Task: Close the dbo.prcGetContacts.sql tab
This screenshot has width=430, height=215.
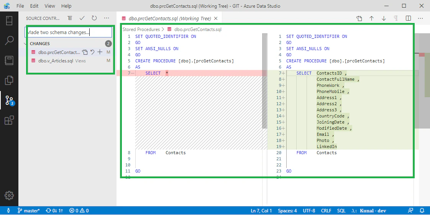Action: pyautogui.click(x=216, y=18)
